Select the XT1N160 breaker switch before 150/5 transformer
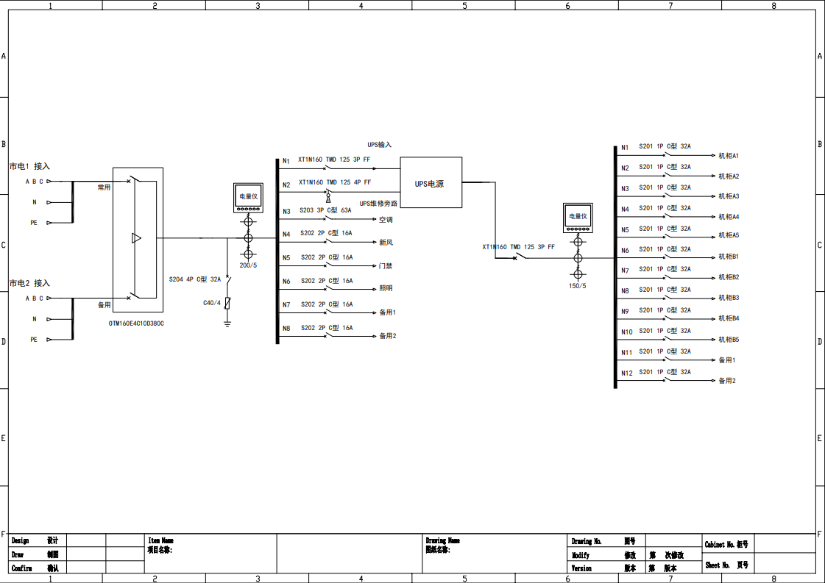Screen dimensions: 825x583 [x=520, y=257]
